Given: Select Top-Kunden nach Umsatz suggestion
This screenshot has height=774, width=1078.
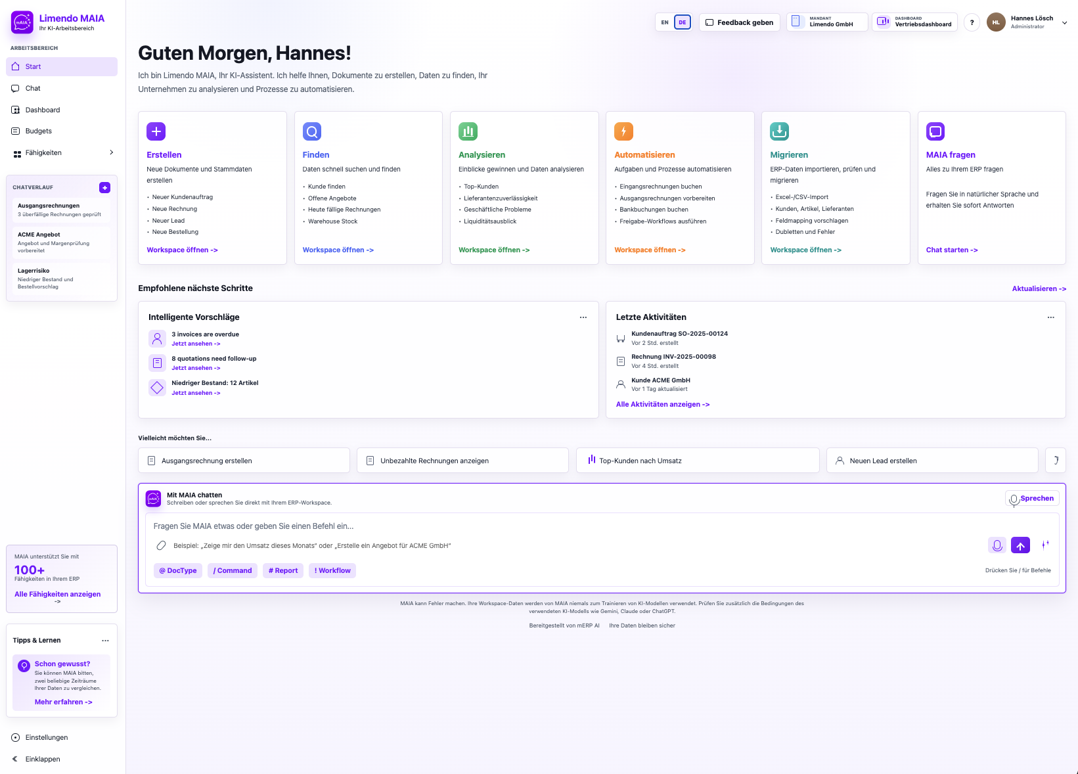Looking at the screenshot, I should point(698,461).
